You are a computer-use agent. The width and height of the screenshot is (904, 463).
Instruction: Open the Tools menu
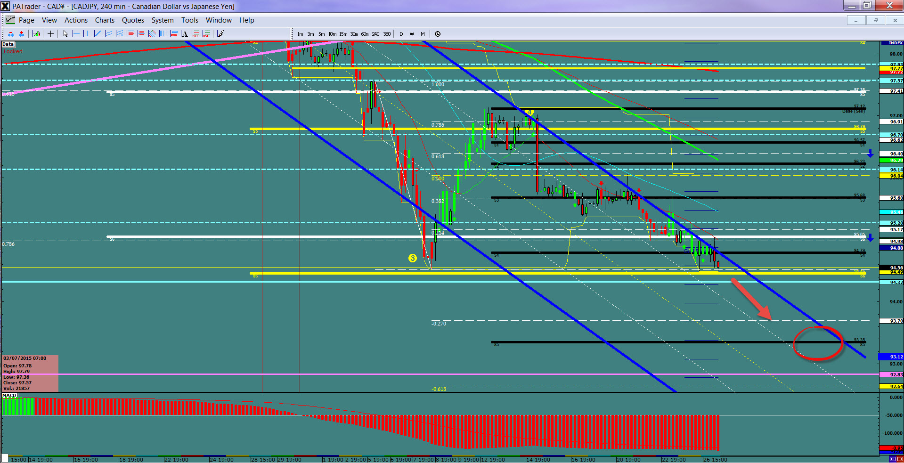[x=190, y=20]
